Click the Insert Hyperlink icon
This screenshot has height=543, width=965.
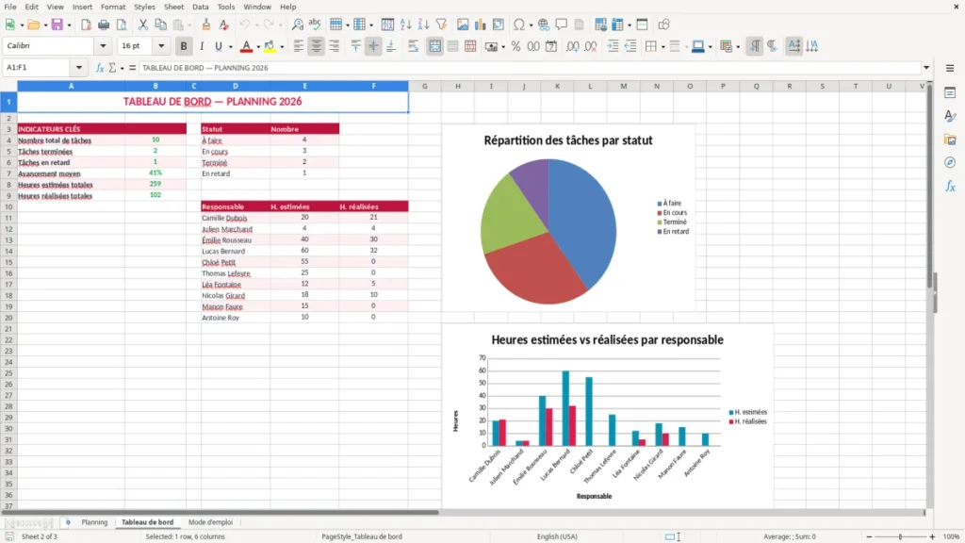coord(544,25)
